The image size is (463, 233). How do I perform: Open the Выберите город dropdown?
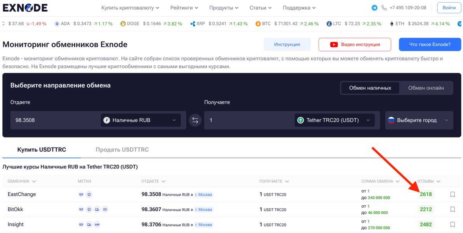419,120
